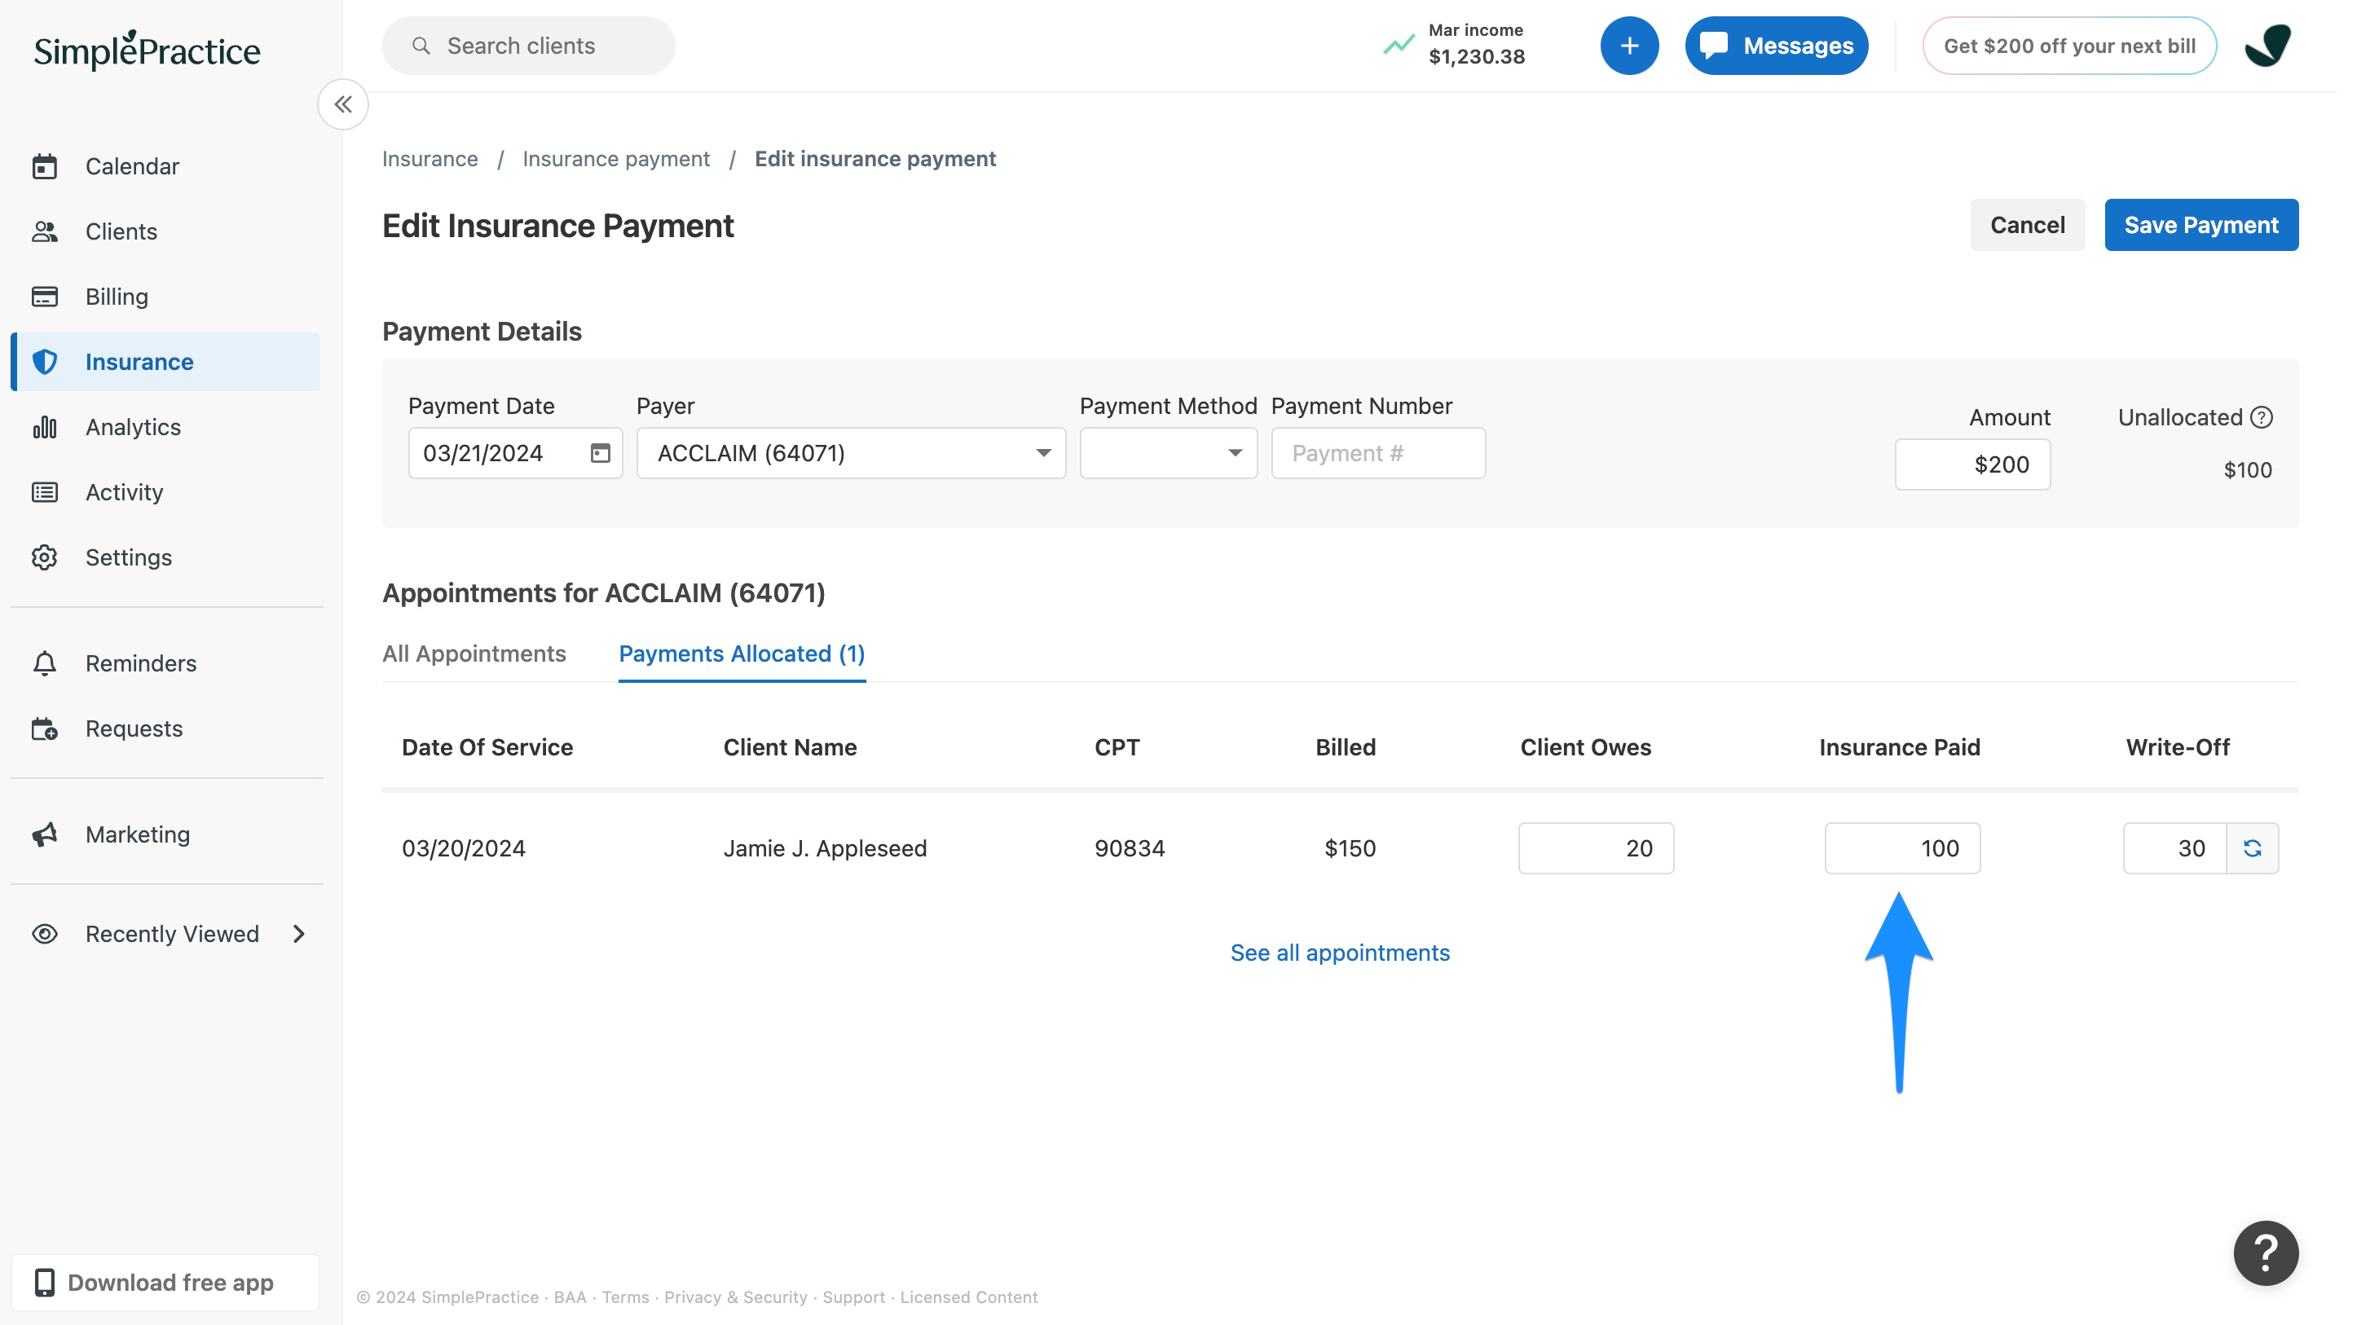The width and height of the screenshot is (2370, 1325).
Task: Click the Insurance shield icon
Action: [x=44, y=362]
